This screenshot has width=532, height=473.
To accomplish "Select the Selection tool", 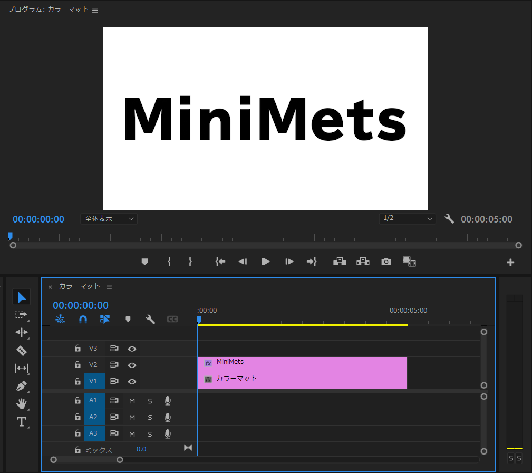I will point(21,296).
